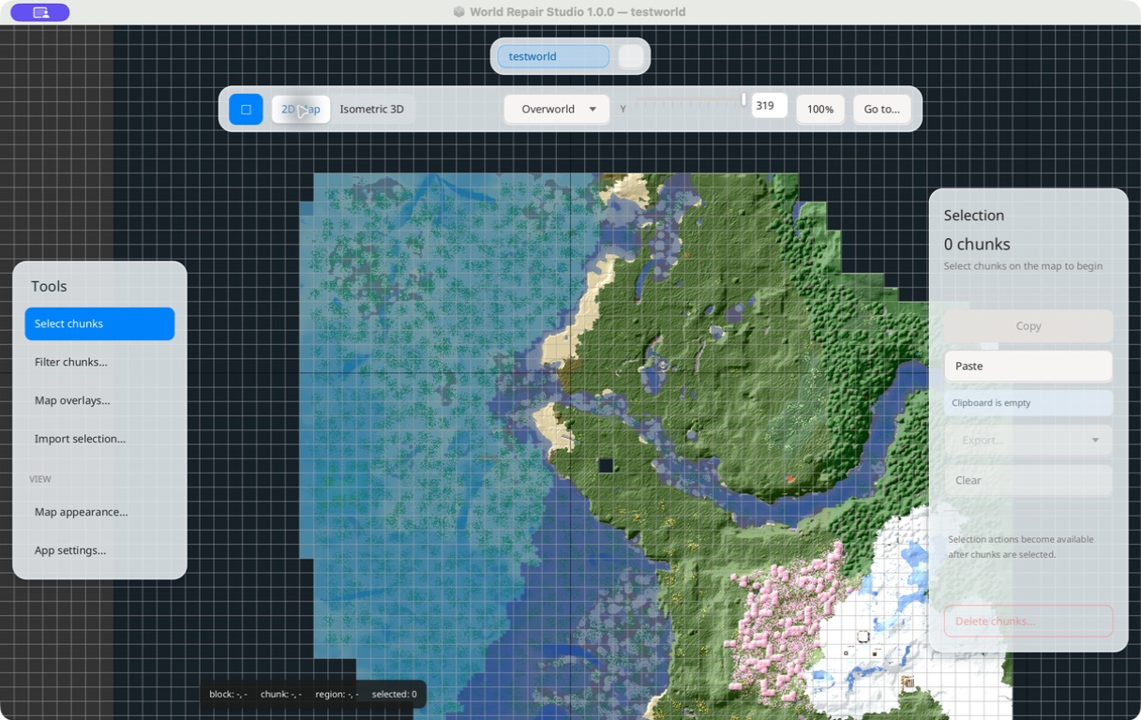This screenshot has width=1141, height=720.
Task: Open the Overworld dimension dropdown
Action: [557, 109]
